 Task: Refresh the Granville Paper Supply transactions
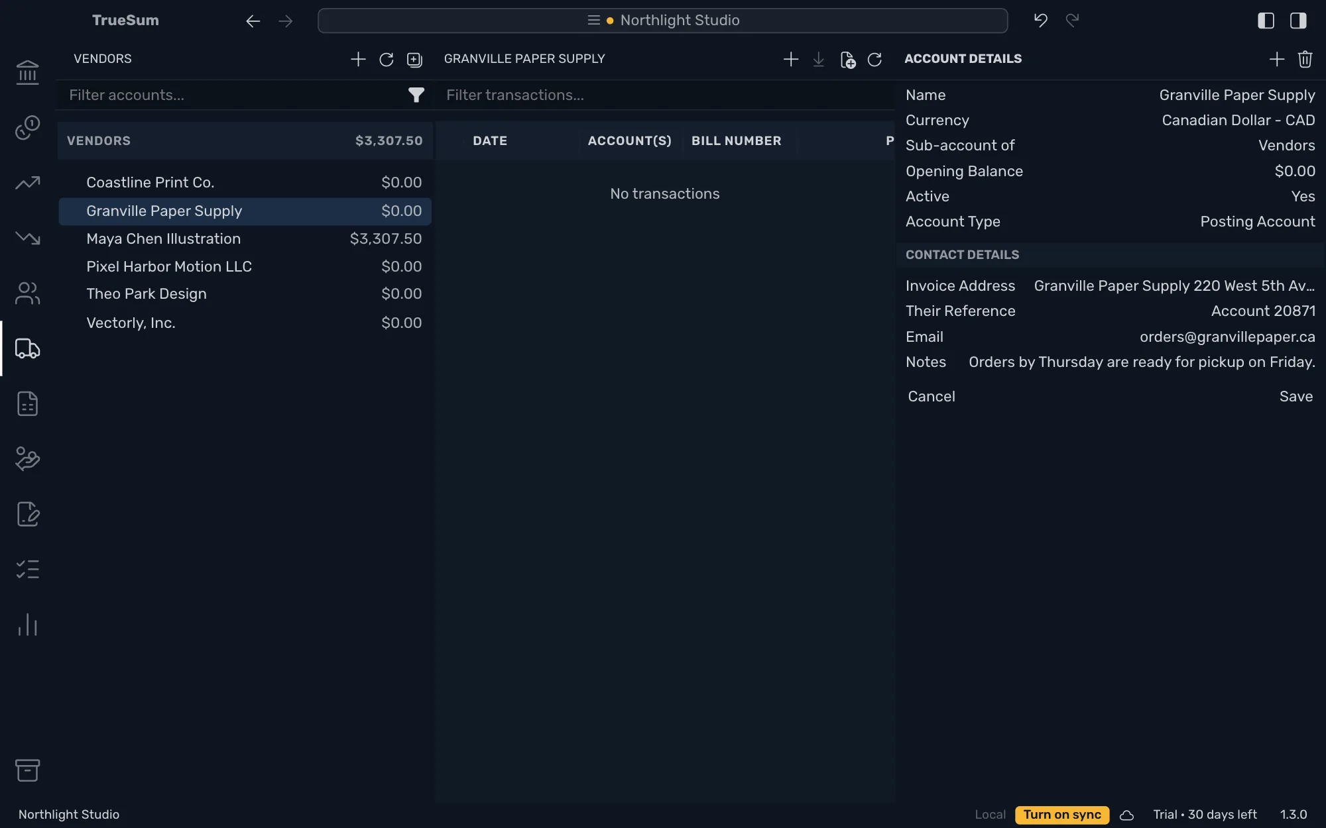tap(874, 60)
